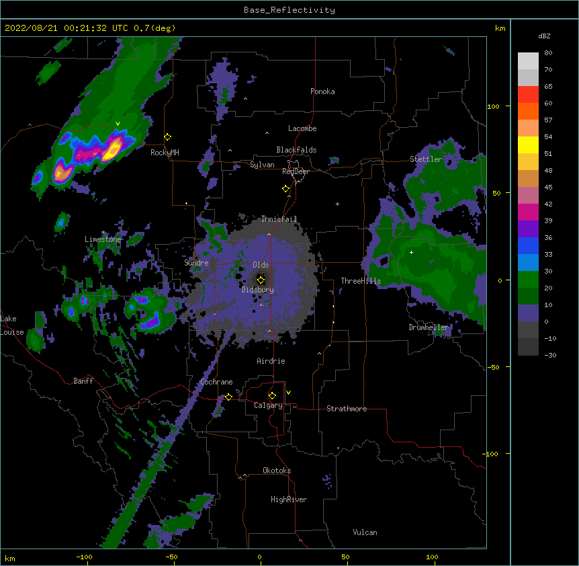This screenshot has height=566, width=579.
Task: Click the HighRiver city label
Action: (289, 499)
